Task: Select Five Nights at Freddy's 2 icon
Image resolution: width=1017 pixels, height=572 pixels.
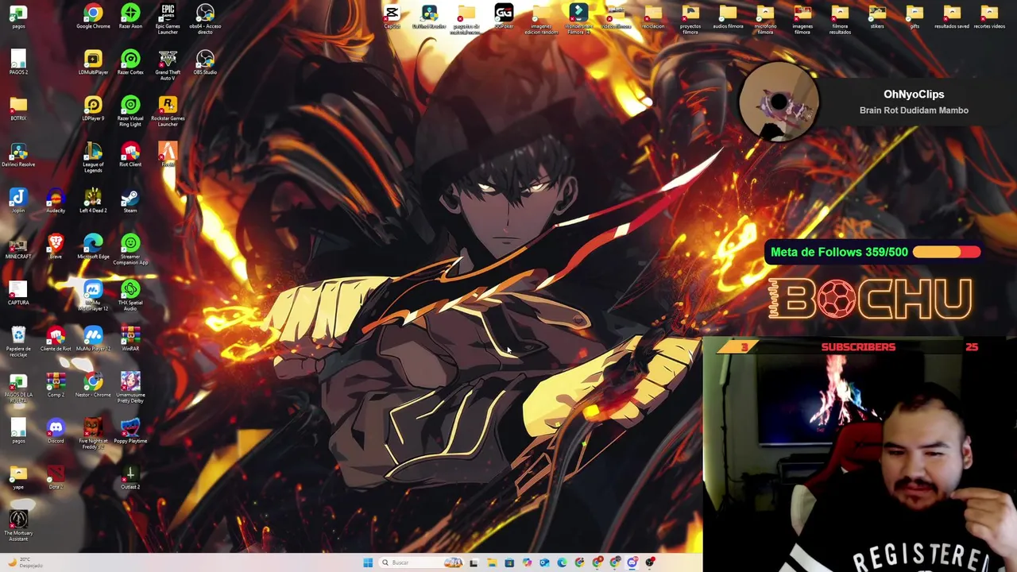Action: click(x=93, y=434)
